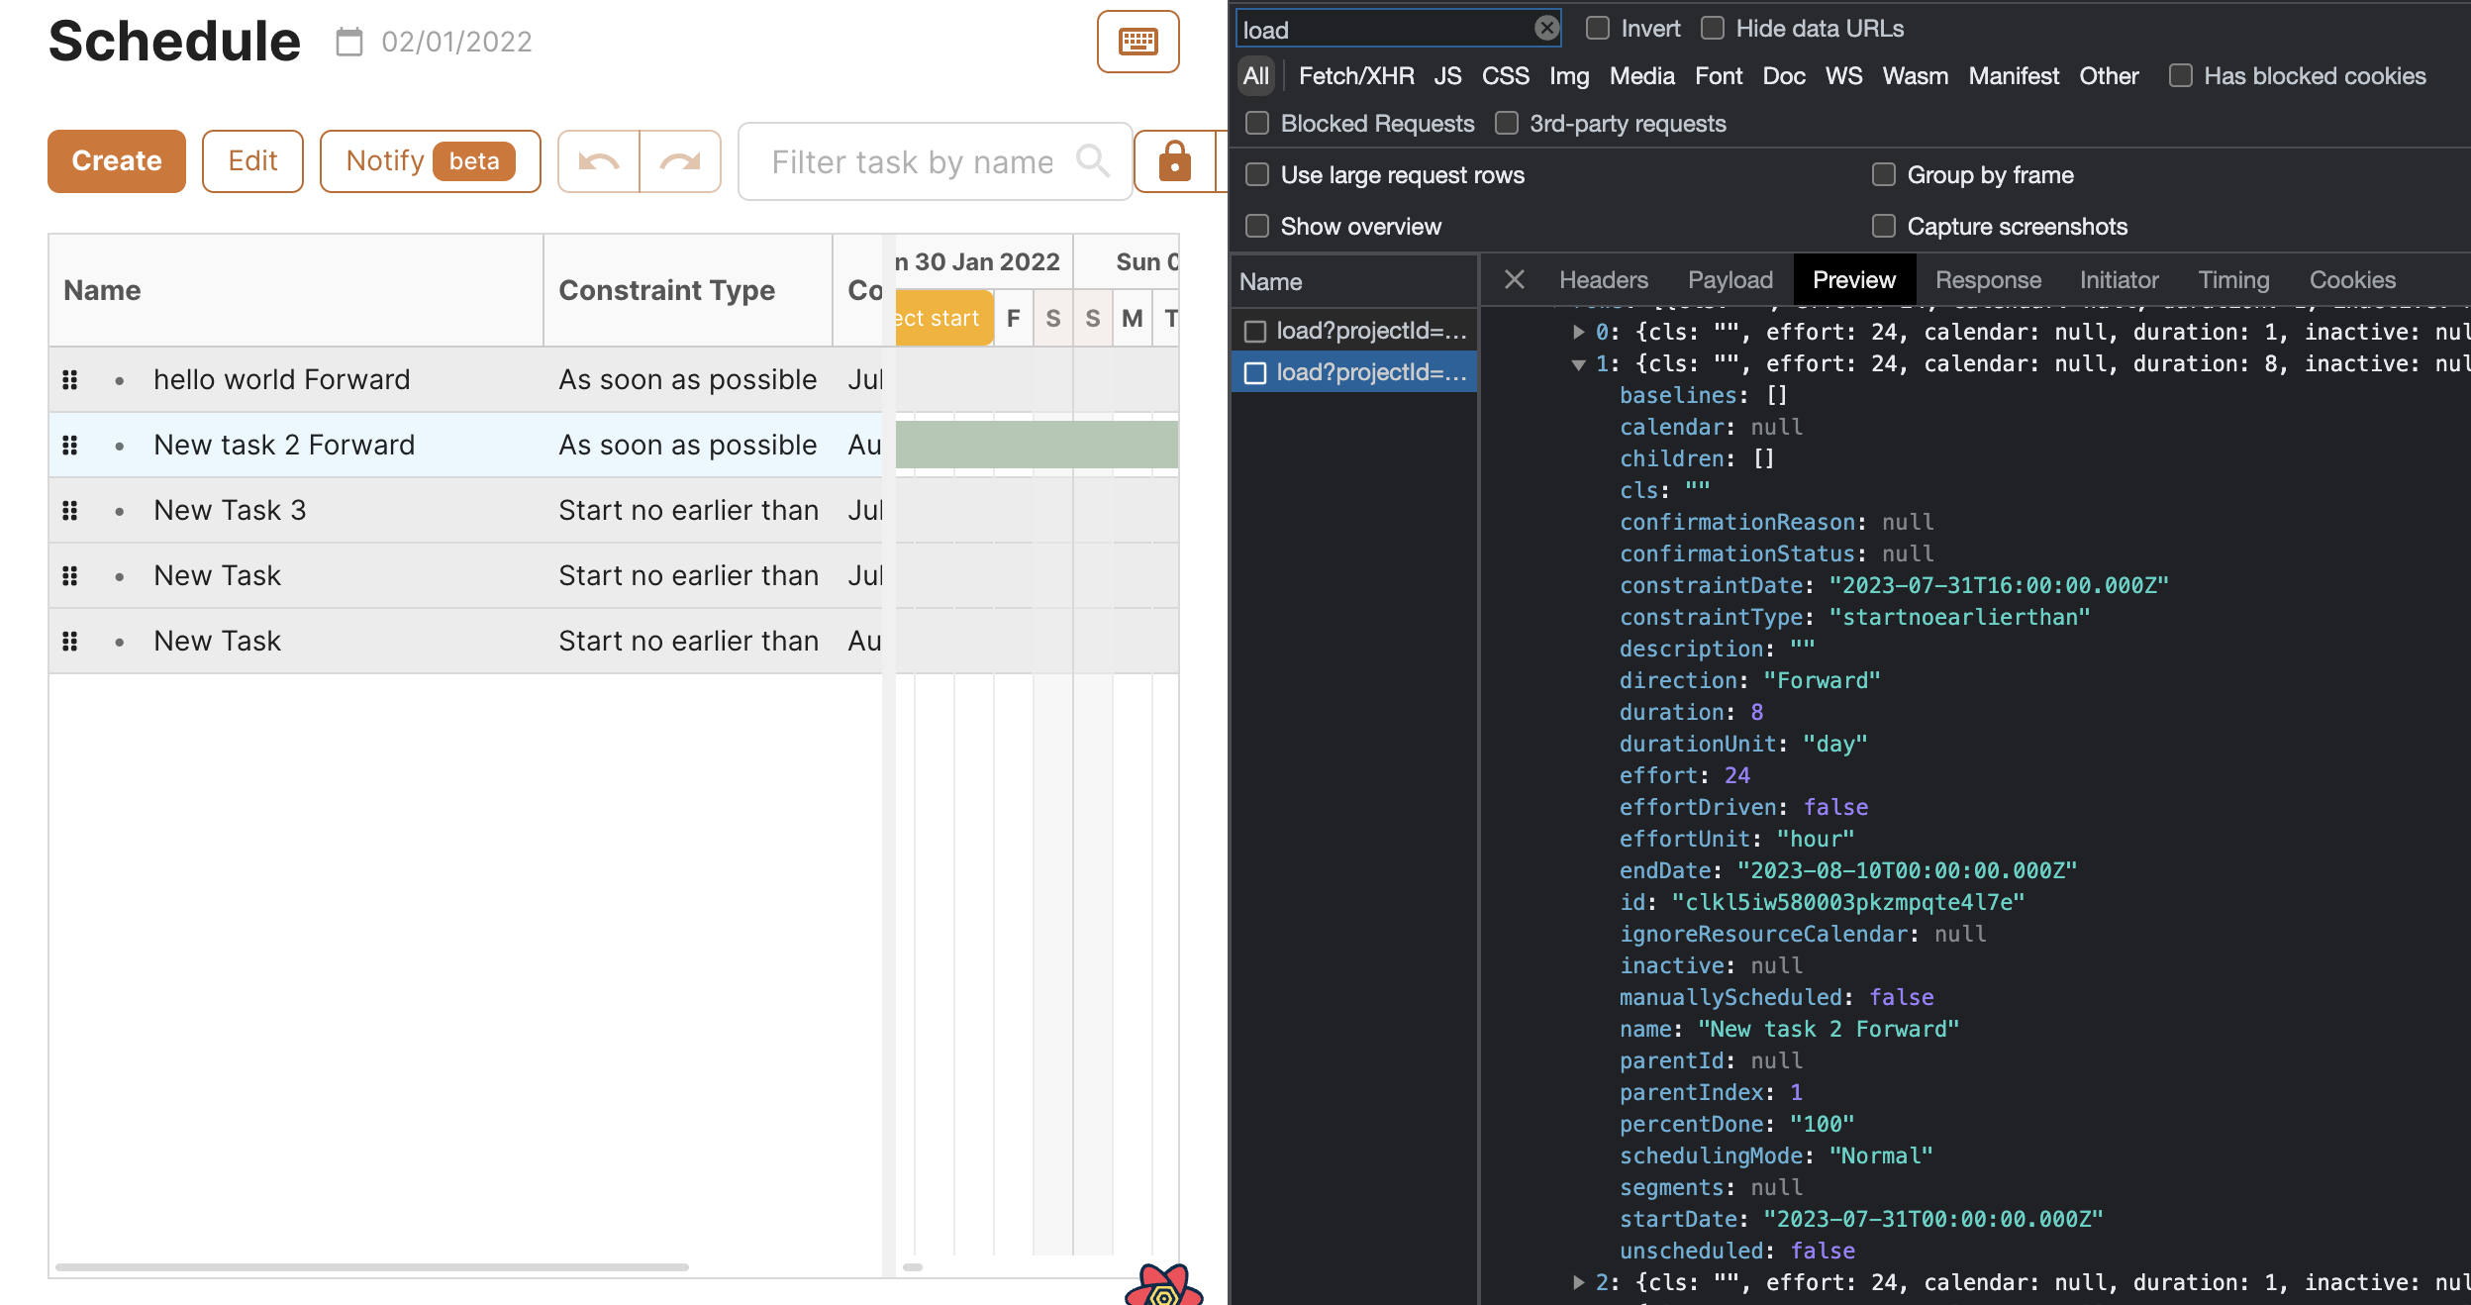View the Timing tab

[2233, 280]
